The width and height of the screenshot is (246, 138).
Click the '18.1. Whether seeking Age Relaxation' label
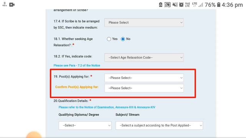click(x=73, y=42)
